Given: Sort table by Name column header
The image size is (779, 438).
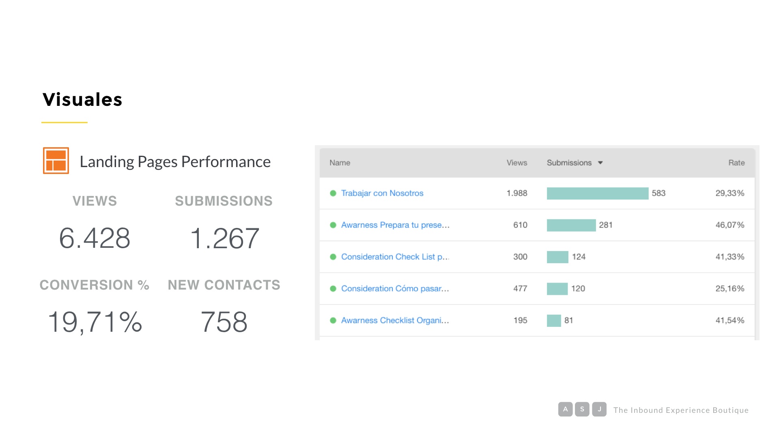Looking at the screenshot, I should (x=340, y=163).
